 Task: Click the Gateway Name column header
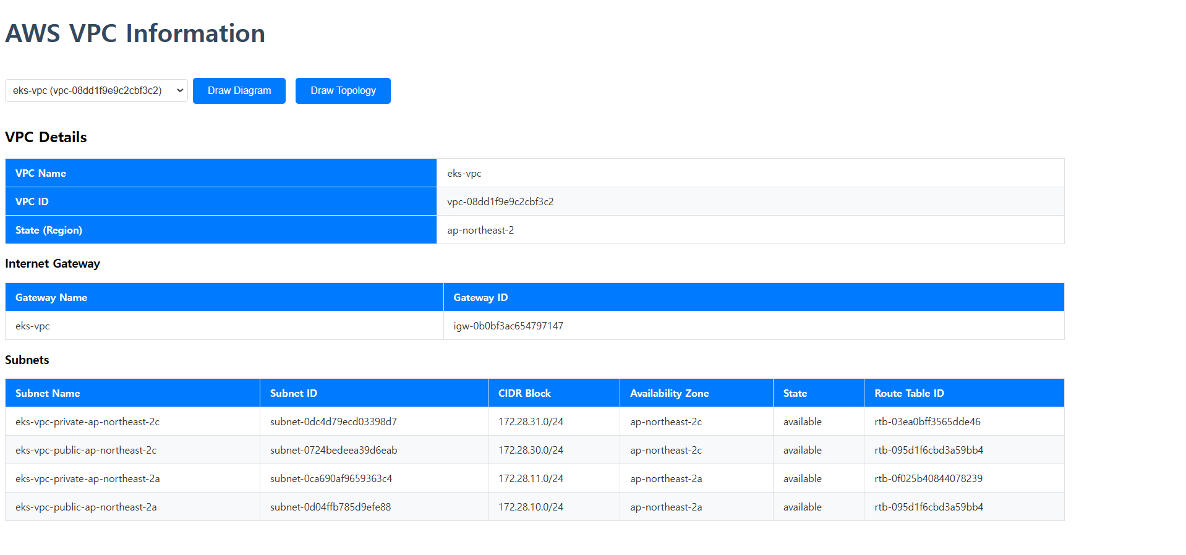(x=224, y=297)
